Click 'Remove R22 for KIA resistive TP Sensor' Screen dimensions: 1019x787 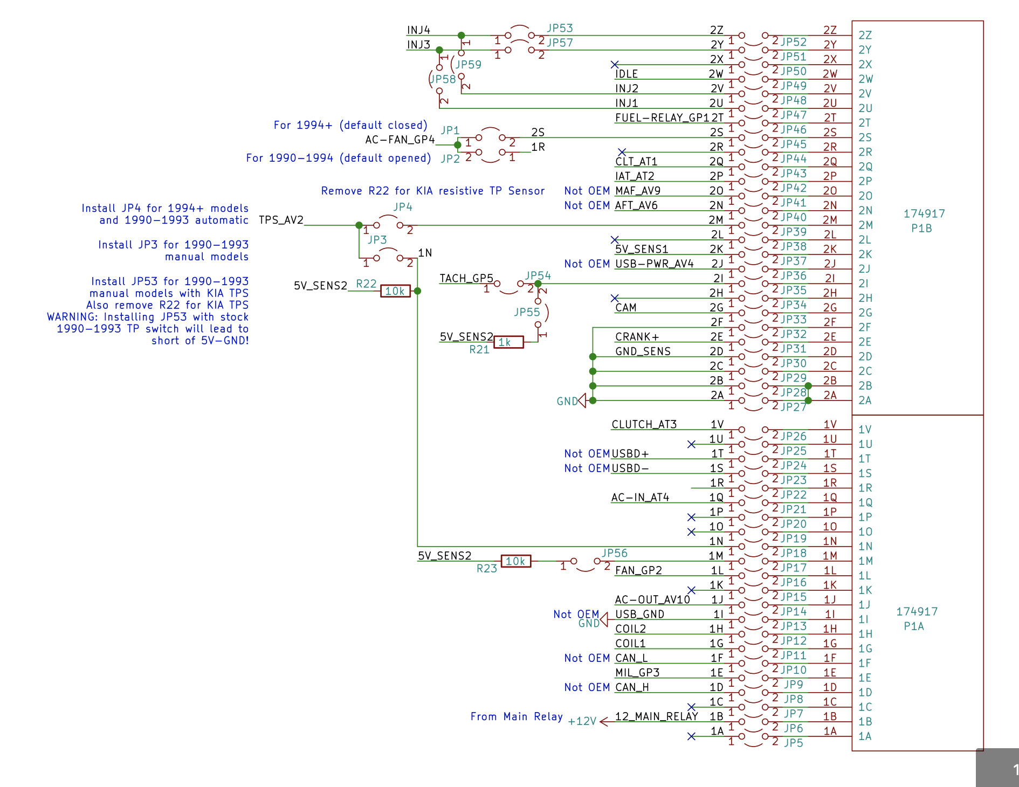point(433,191)
